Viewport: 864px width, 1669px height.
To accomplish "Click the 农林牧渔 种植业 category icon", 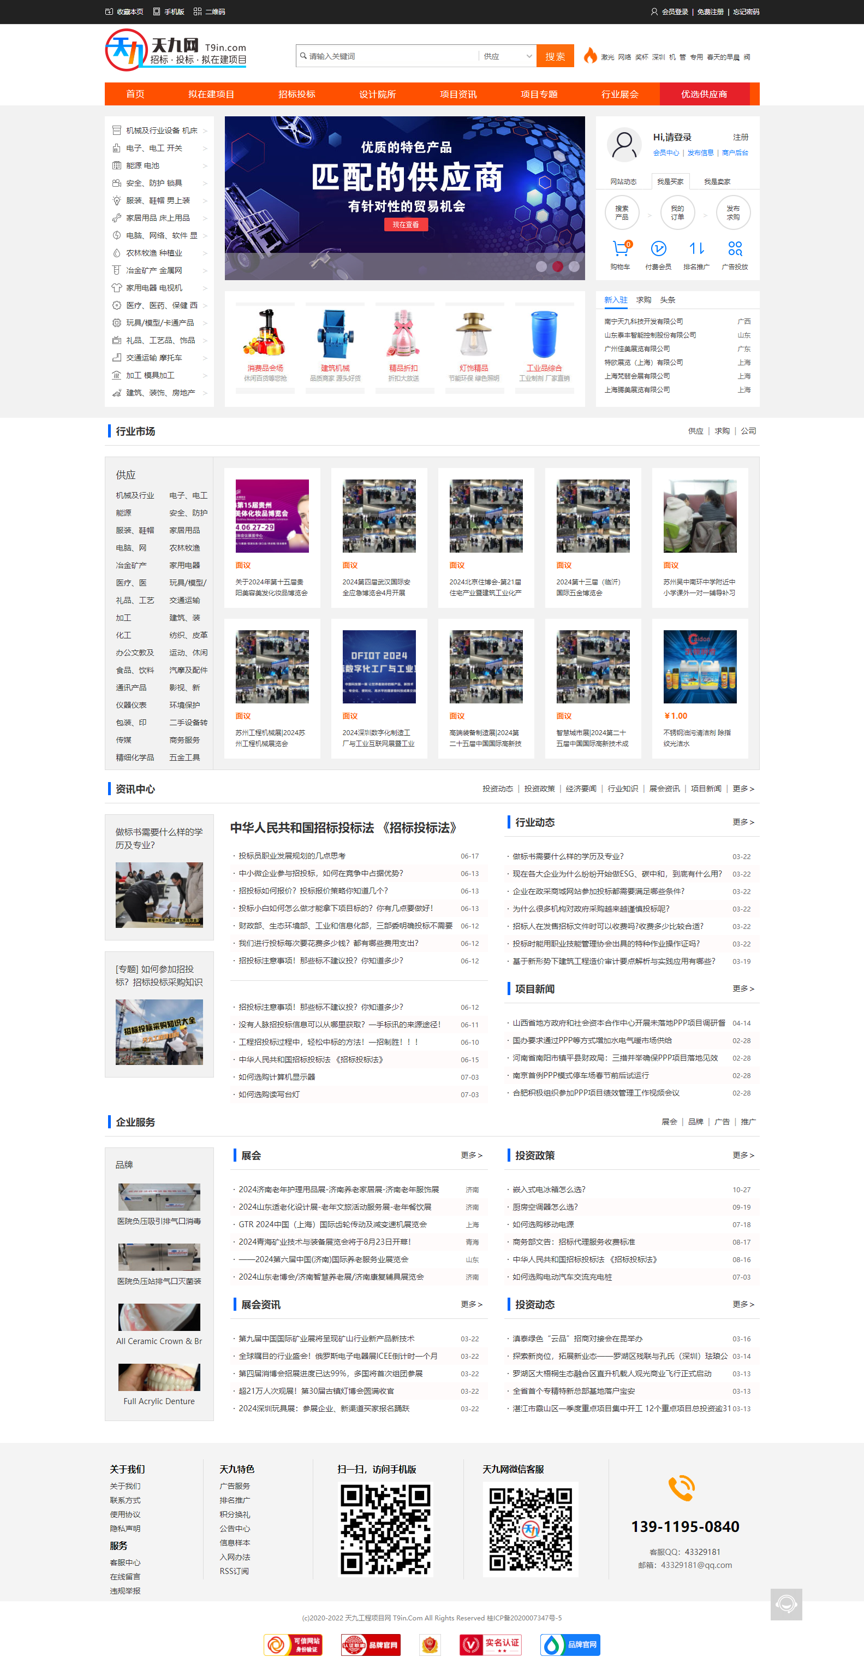I will [x=117, y=253].
